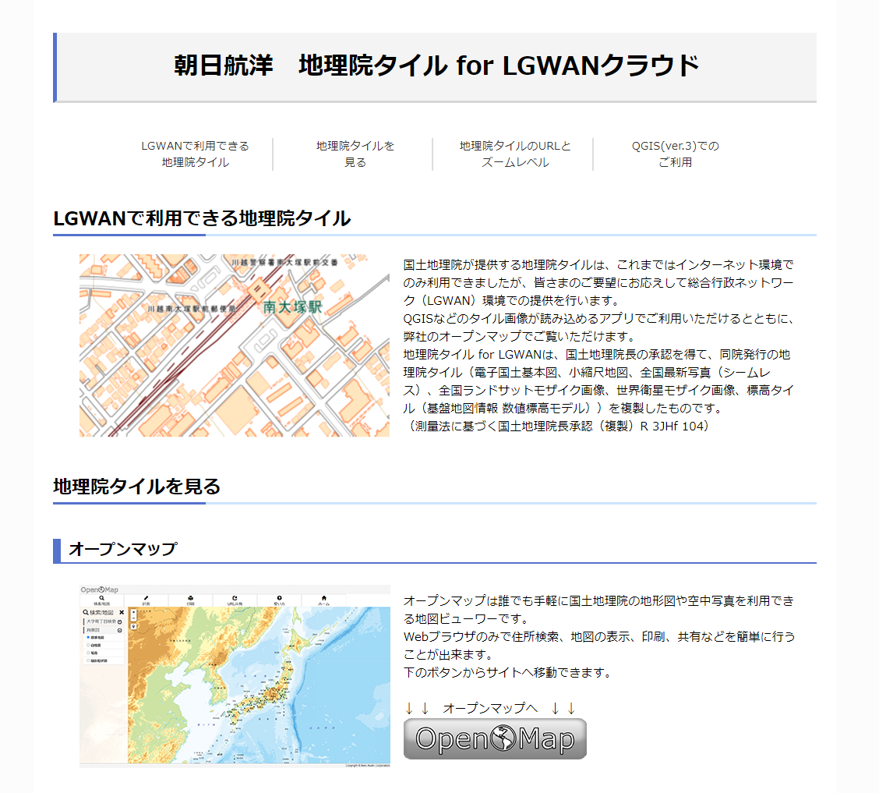Click the OpenMap viewer screenshot of Japan
879x793 pixels.
(x=235, y=676)
